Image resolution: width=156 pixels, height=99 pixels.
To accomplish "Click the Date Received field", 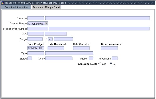I will 56,48.
